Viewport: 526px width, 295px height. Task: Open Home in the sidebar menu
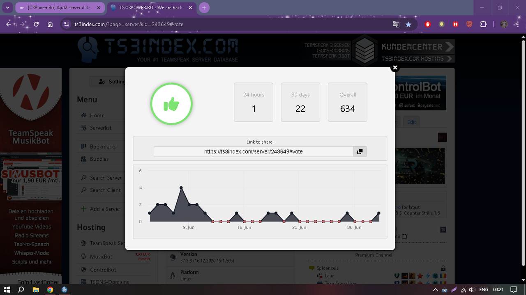click(97, 116)
